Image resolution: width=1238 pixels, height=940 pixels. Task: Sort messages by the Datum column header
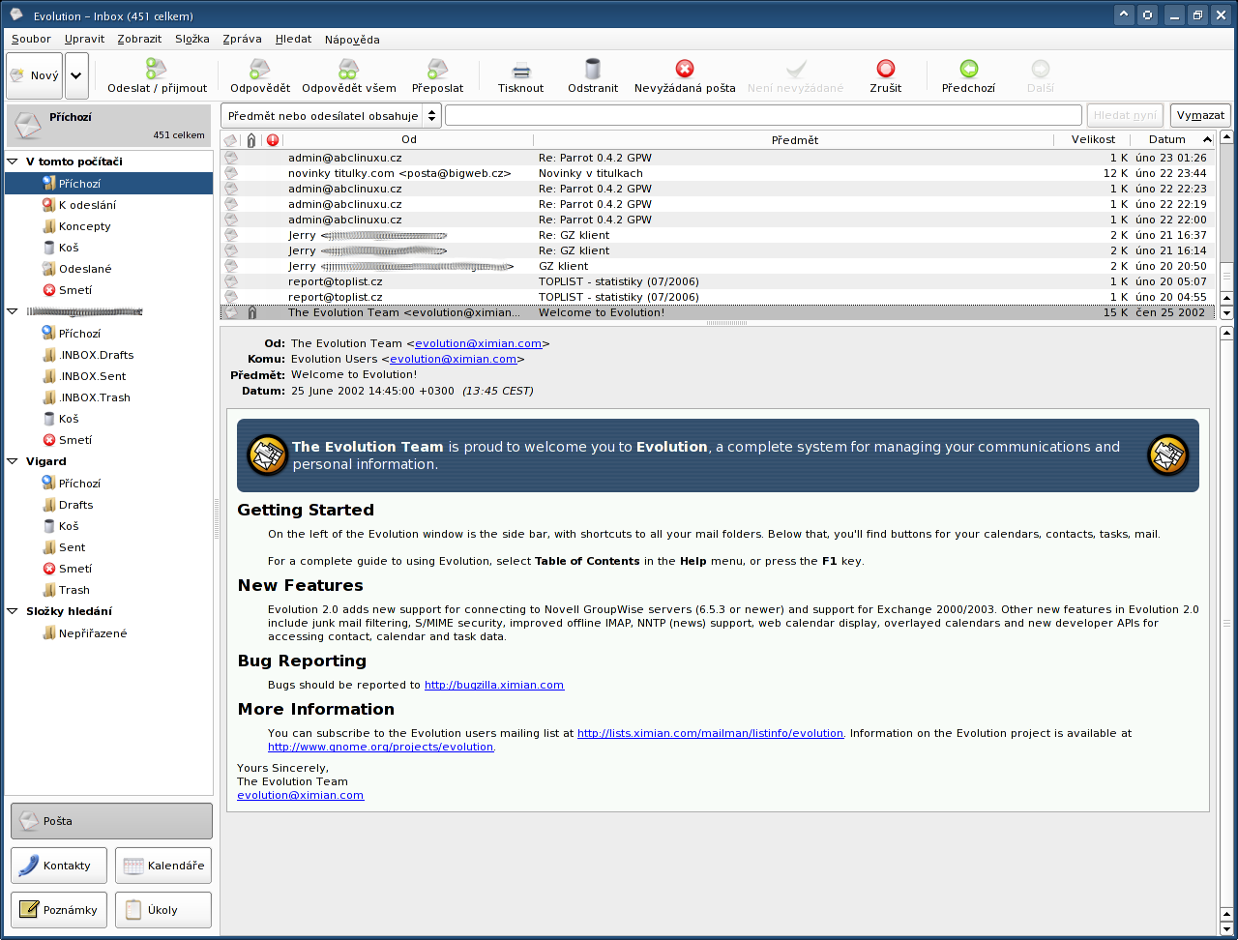coord(1174,140)
